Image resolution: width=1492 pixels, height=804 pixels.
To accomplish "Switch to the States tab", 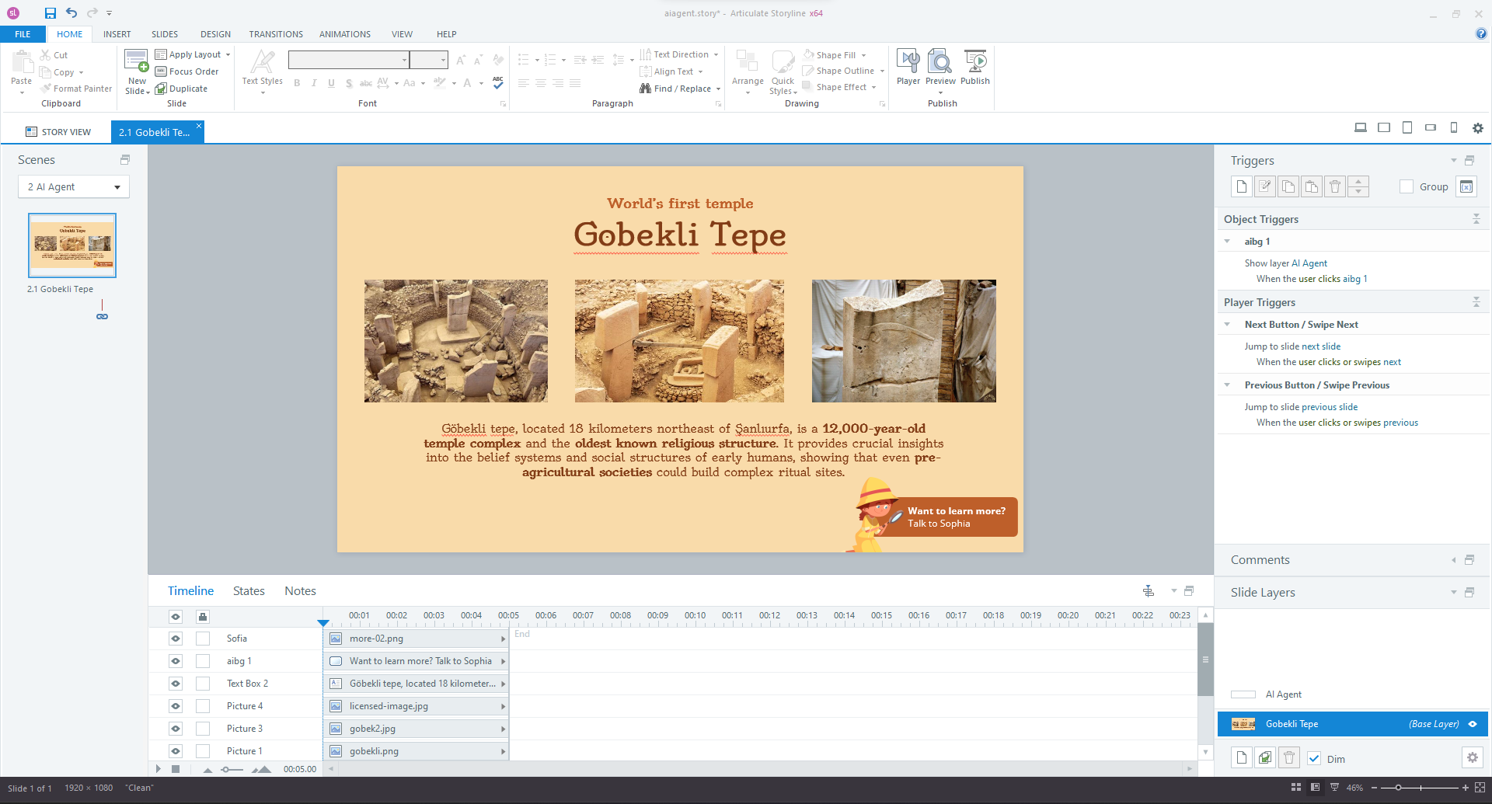I will tap(249, 591).
